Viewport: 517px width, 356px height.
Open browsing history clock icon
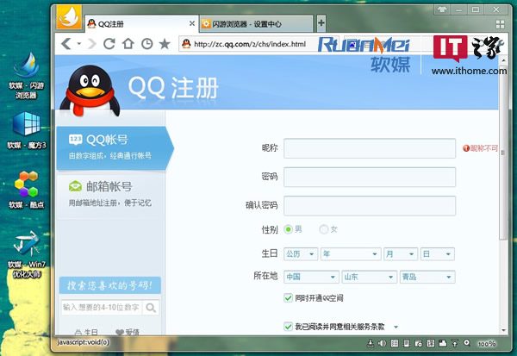pos(146,44)
